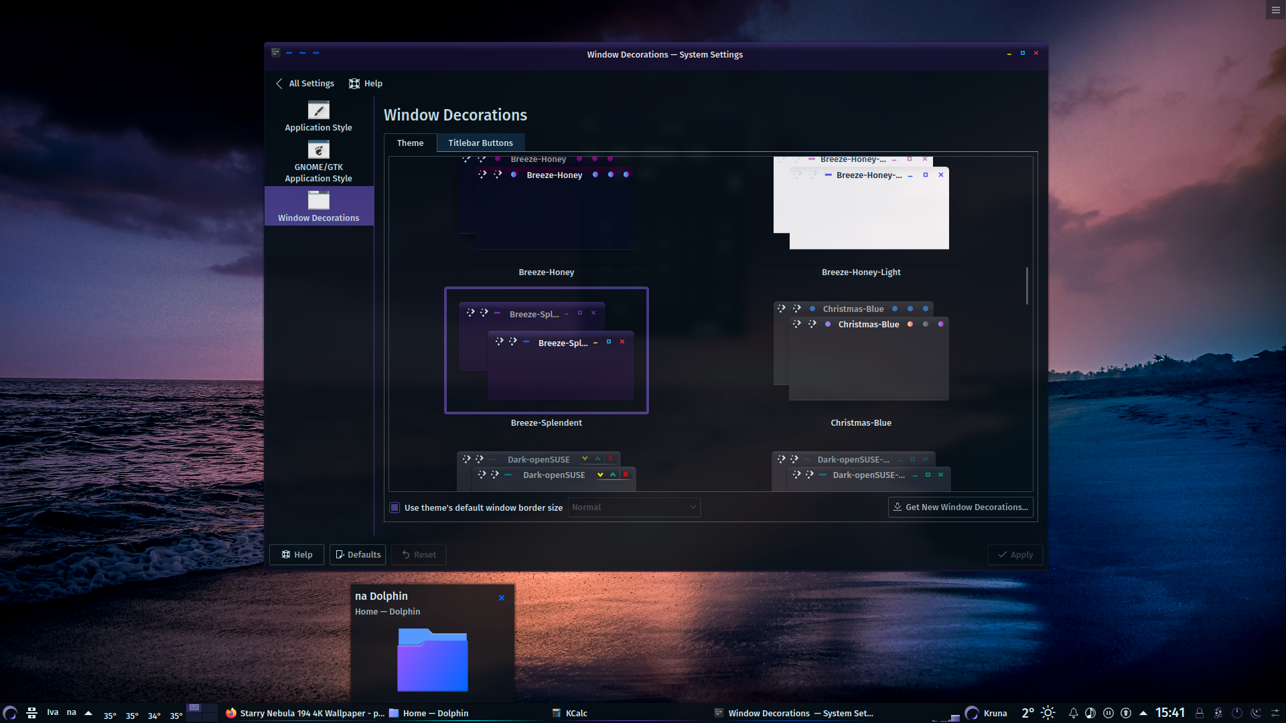Open the application launcher on the taskbar
Screen dimensions: 1286x723
[x=10, y=713]
